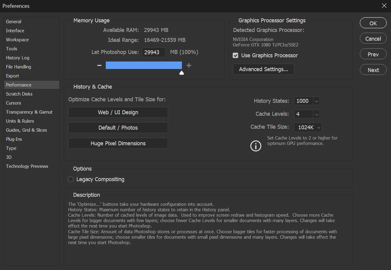Open the Cache Levels dropdown arrow

pos(316,114)
